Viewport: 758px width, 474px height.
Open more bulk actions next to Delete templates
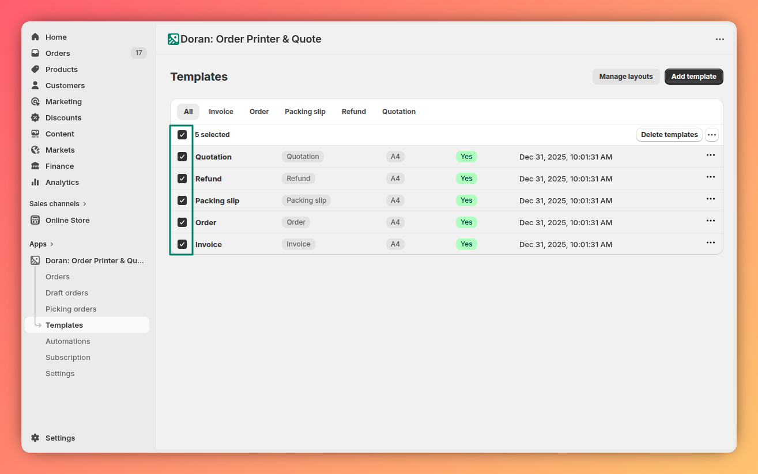pyautogui.click(x=712, y=135)
